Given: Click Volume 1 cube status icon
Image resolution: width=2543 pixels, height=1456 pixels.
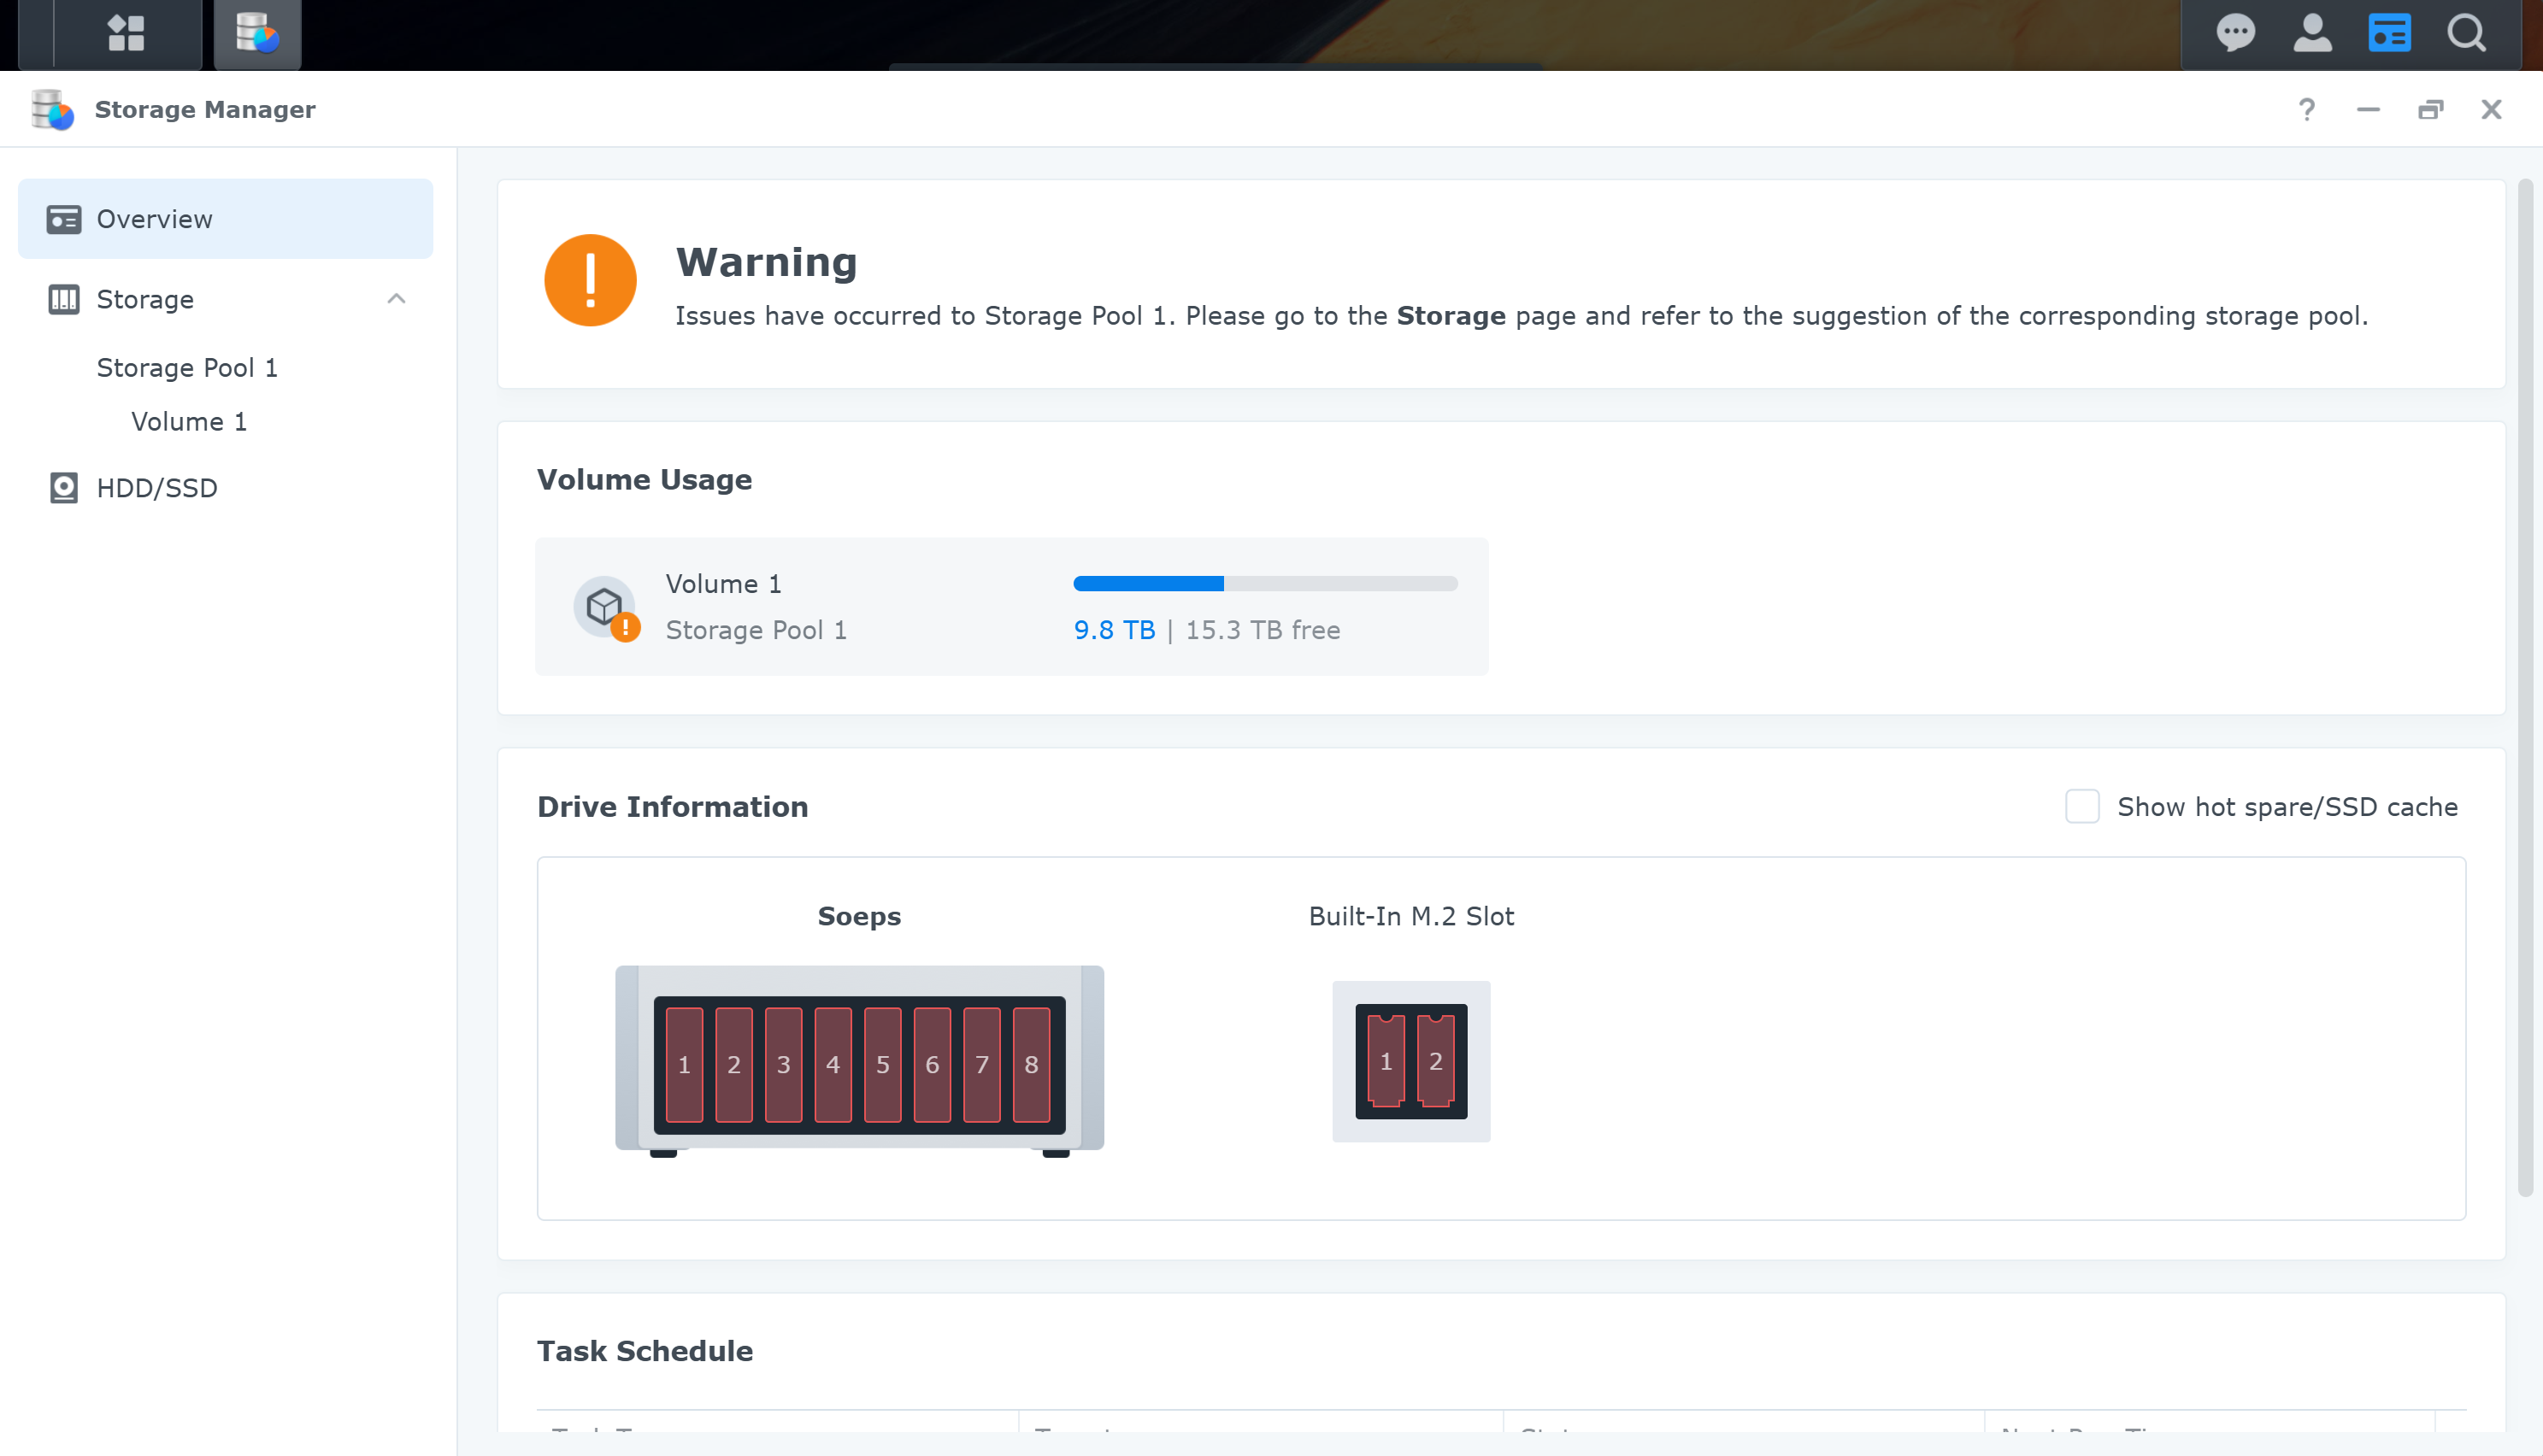Looking at the screenshot, I should (x=605, y=606).
